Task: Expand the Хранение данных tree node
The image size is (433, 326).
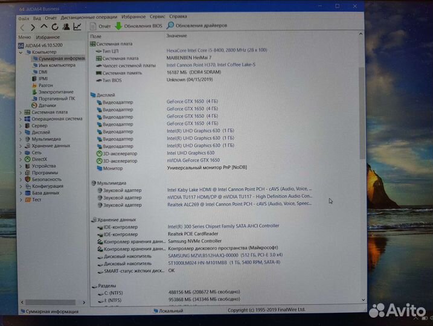Action: [x=21, y=145]
